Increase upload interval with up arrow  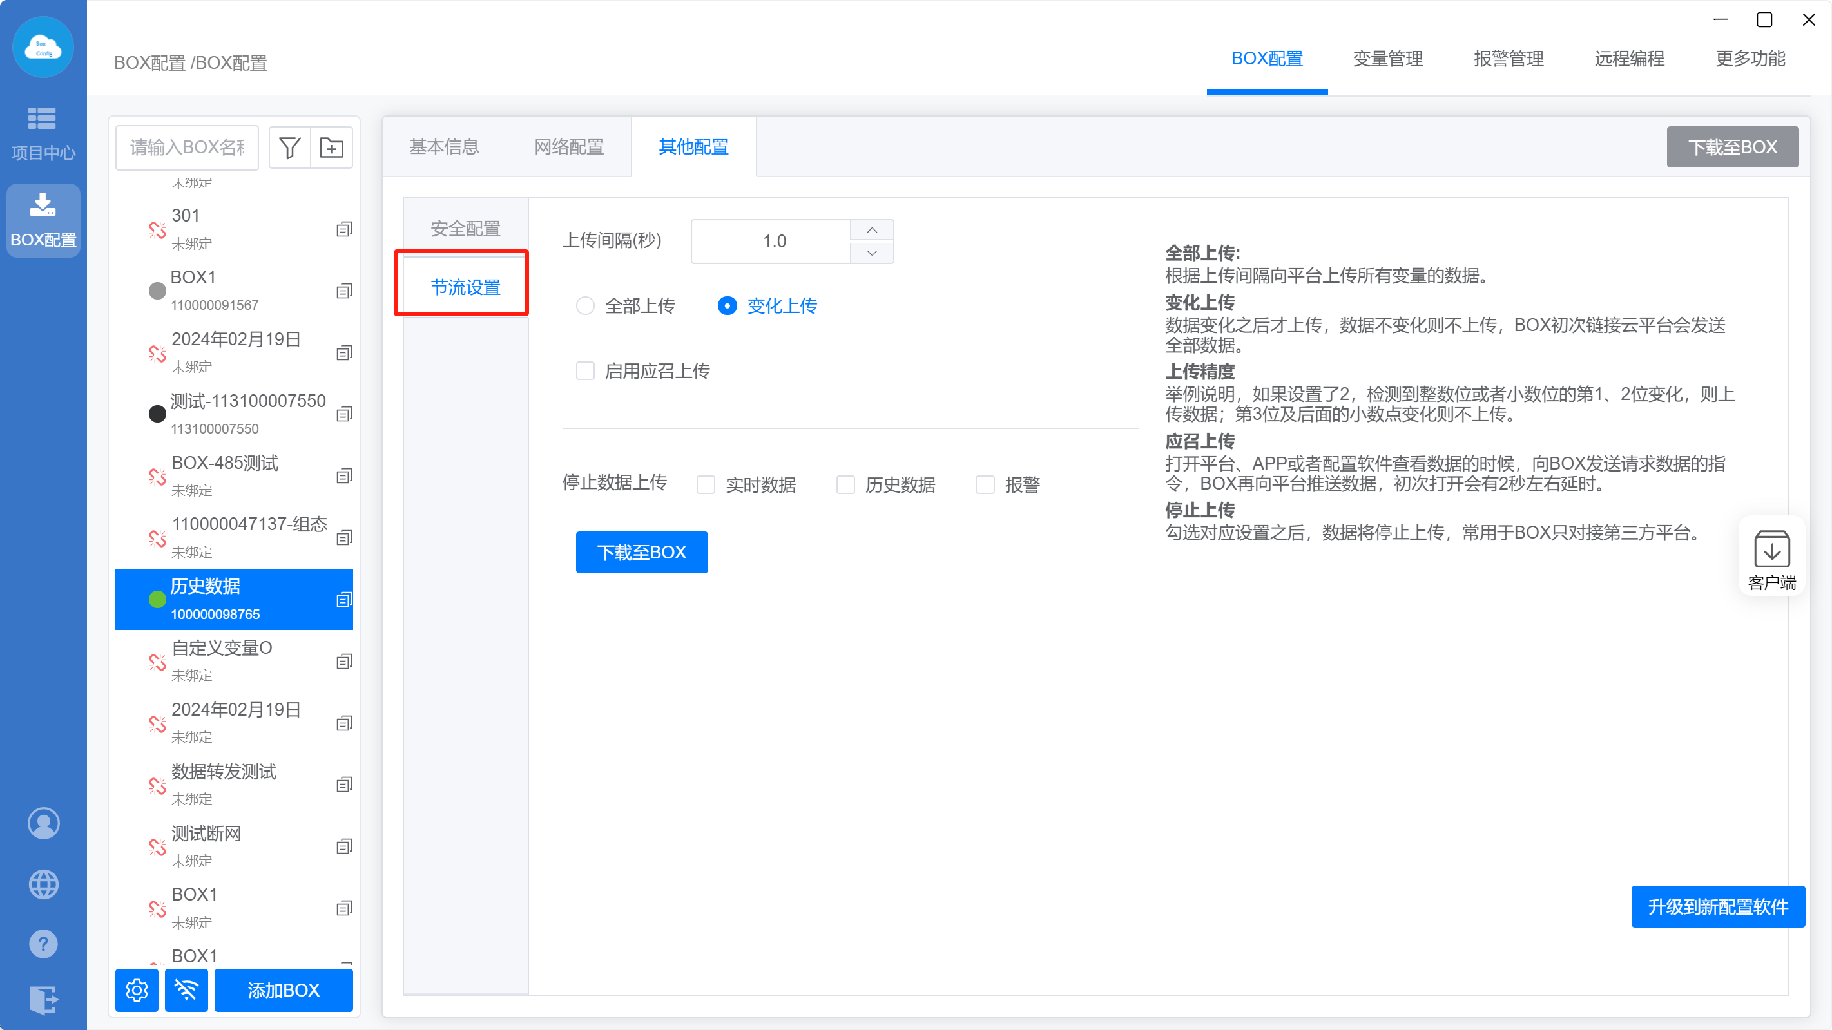click(872, 231)
